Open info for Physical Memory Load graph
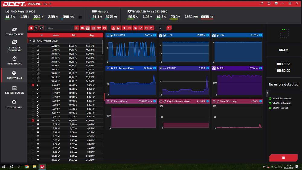302x170 pixels. pyautogui.click(x=207, y=101)
